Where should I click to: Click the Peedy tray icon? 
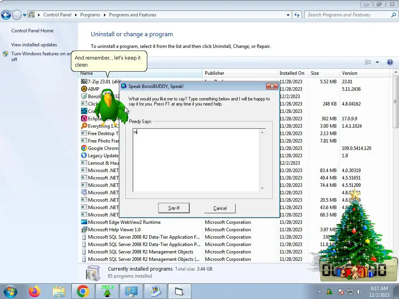click(x=329, y=292)
